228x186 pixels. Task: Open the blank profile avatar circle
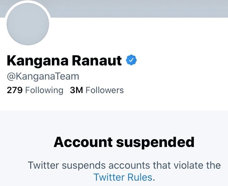[x=28, y=24]
